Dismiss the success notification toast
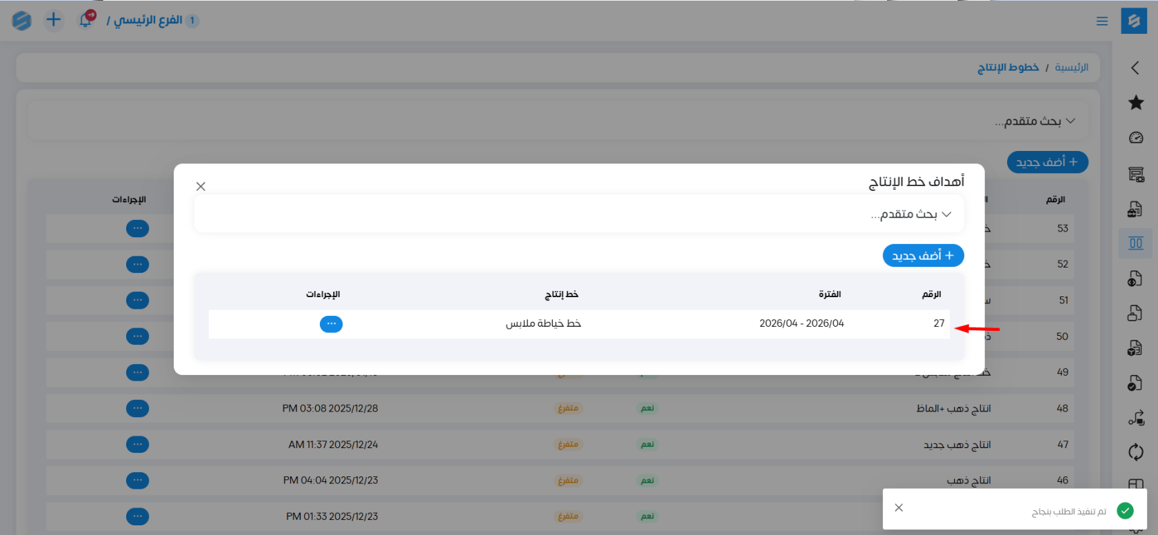This screenshot has height=535, width=1158. [899, 508]
